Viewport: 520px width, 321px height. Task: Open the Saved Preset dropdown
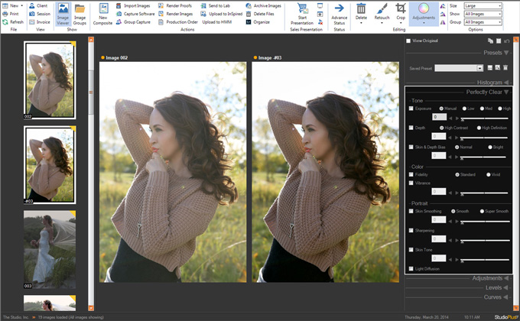pos(479,68)
